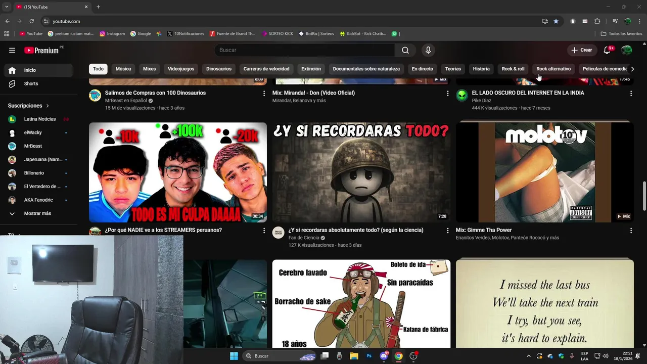This screenshot has width=647, height=364.
Task: Open options for EL LADO OSCURO DEL INTERNET video
Action: tap(631, 94)
